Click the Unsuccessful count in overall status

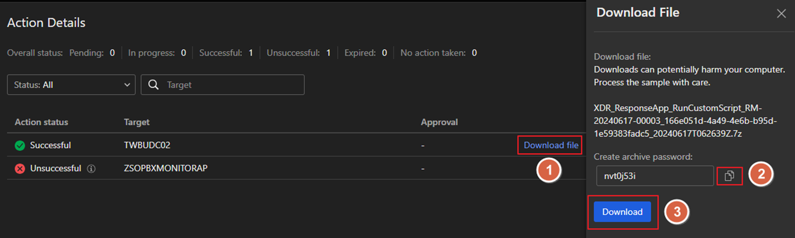(328, 53)
